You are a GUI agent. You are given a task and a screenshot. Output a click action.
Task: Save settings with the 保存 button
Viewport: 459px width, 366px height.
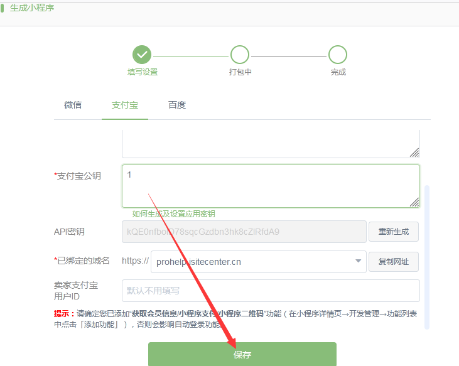point(242,355)
